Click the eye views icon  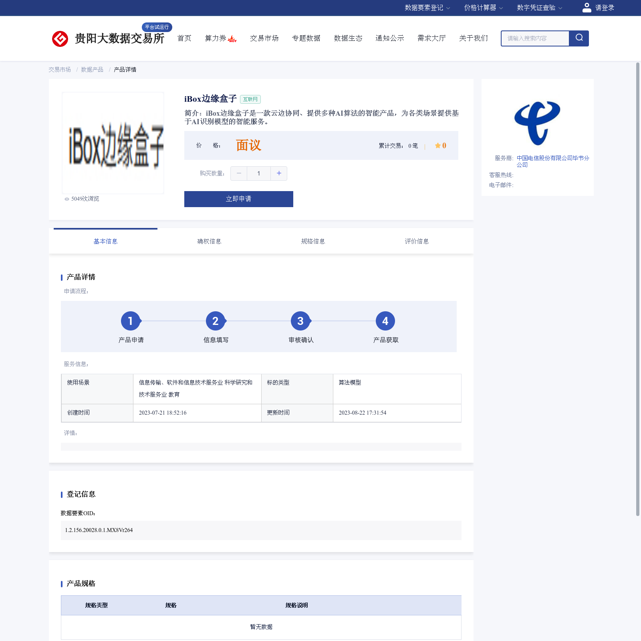click(67, 199)
